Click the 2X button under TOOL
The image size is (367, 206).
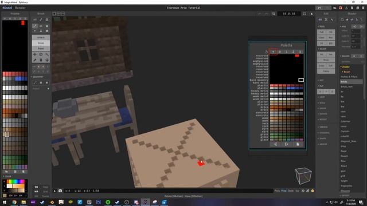point(322,43)
